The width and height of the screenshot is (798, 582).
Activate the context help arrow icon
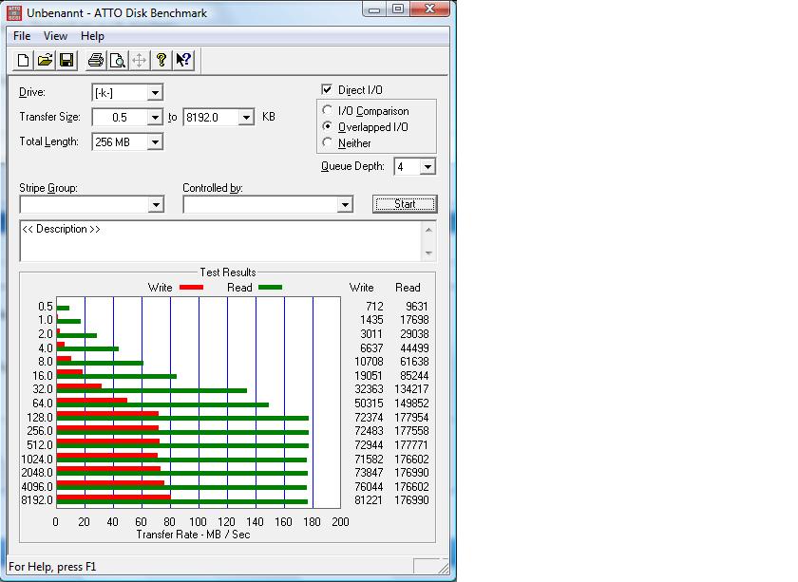coord(183,61)
